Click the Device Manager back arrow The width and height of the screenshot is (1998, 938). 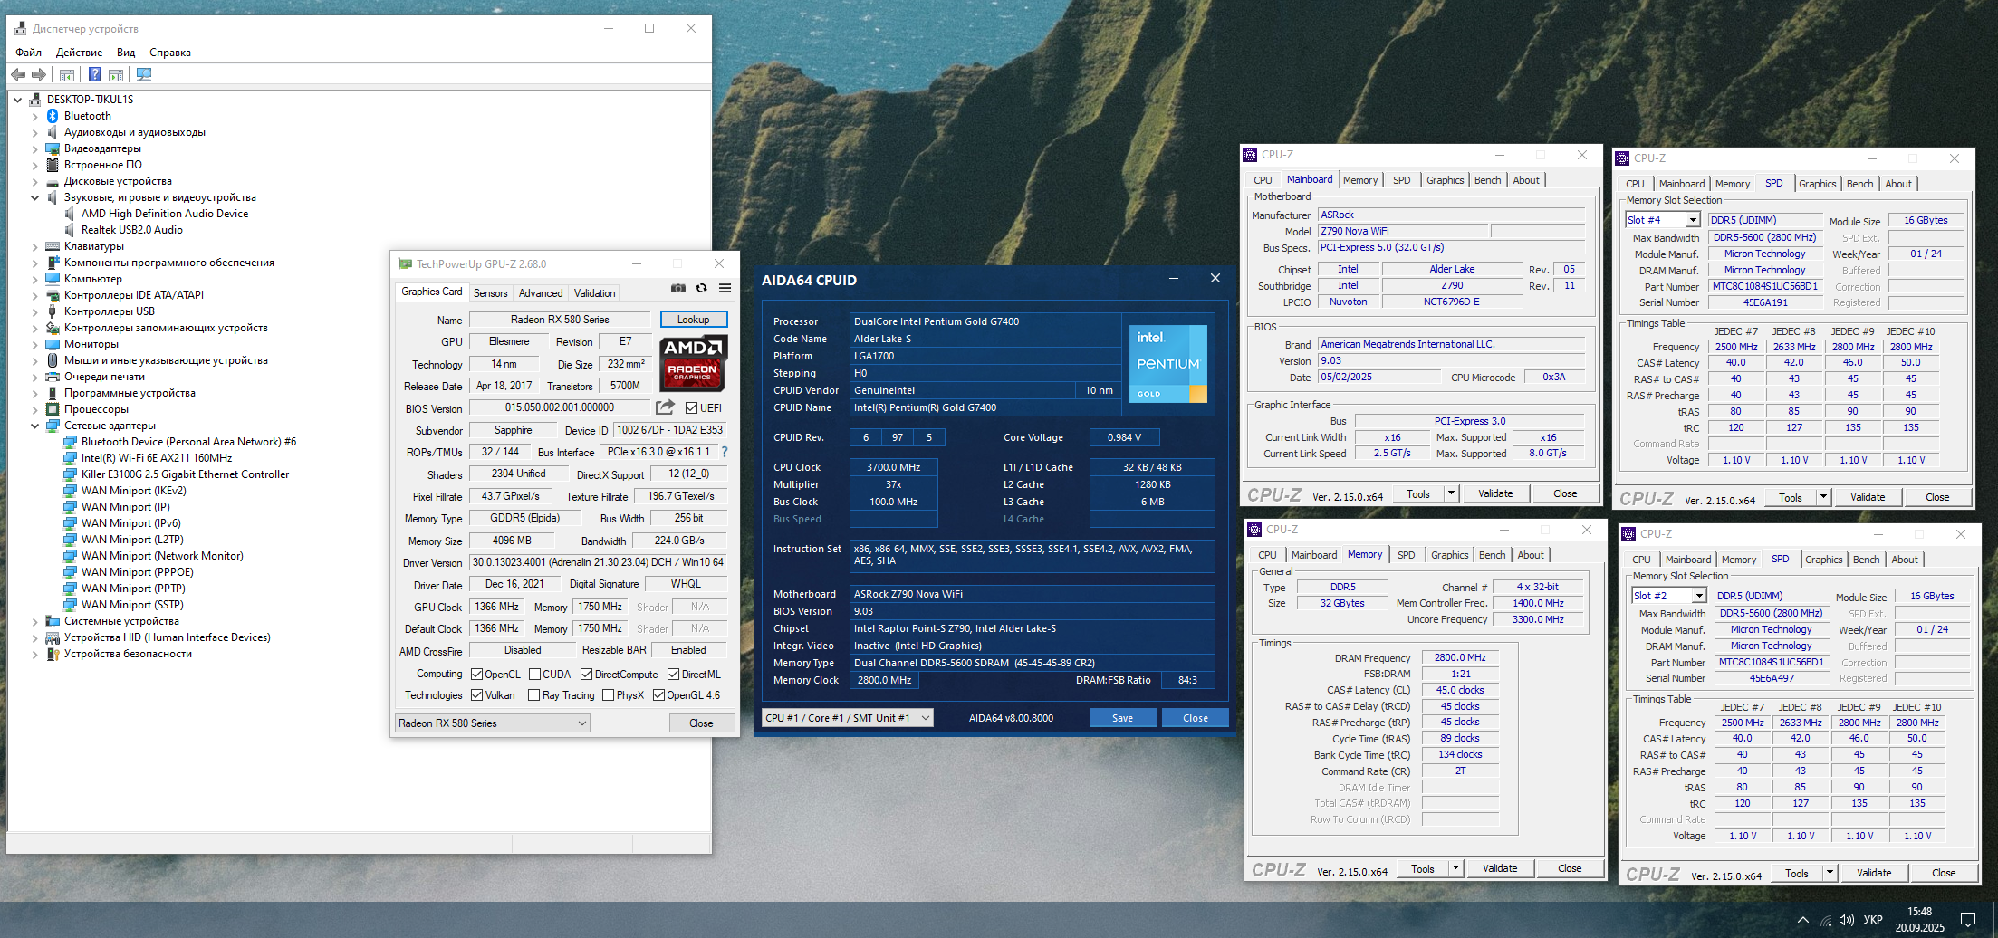pyautogui.click(x=18, y=75)
